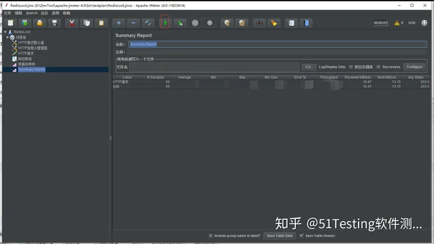Viewport: 434px width, 244px height.
Task: Toggle the 仅日志错误 checkbox
Action: (351, 67)
